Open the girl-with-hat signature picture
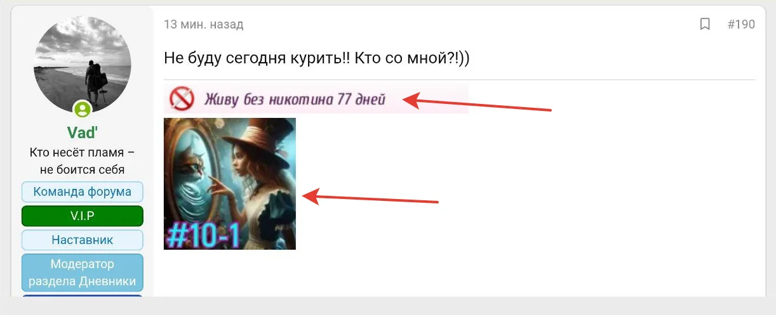 click(x=230, y=184)
